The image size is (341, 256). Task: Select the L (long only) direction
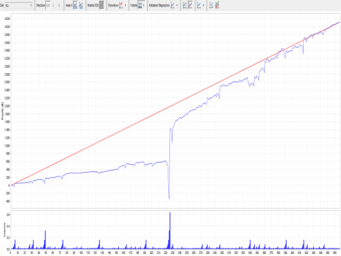tap(53, 5)
